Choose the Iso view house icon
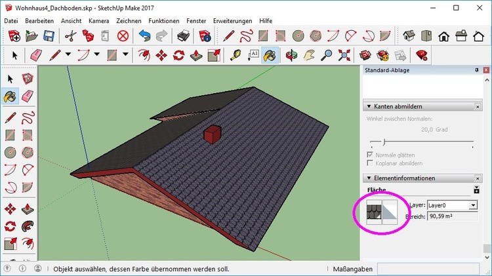 [409, 36]
